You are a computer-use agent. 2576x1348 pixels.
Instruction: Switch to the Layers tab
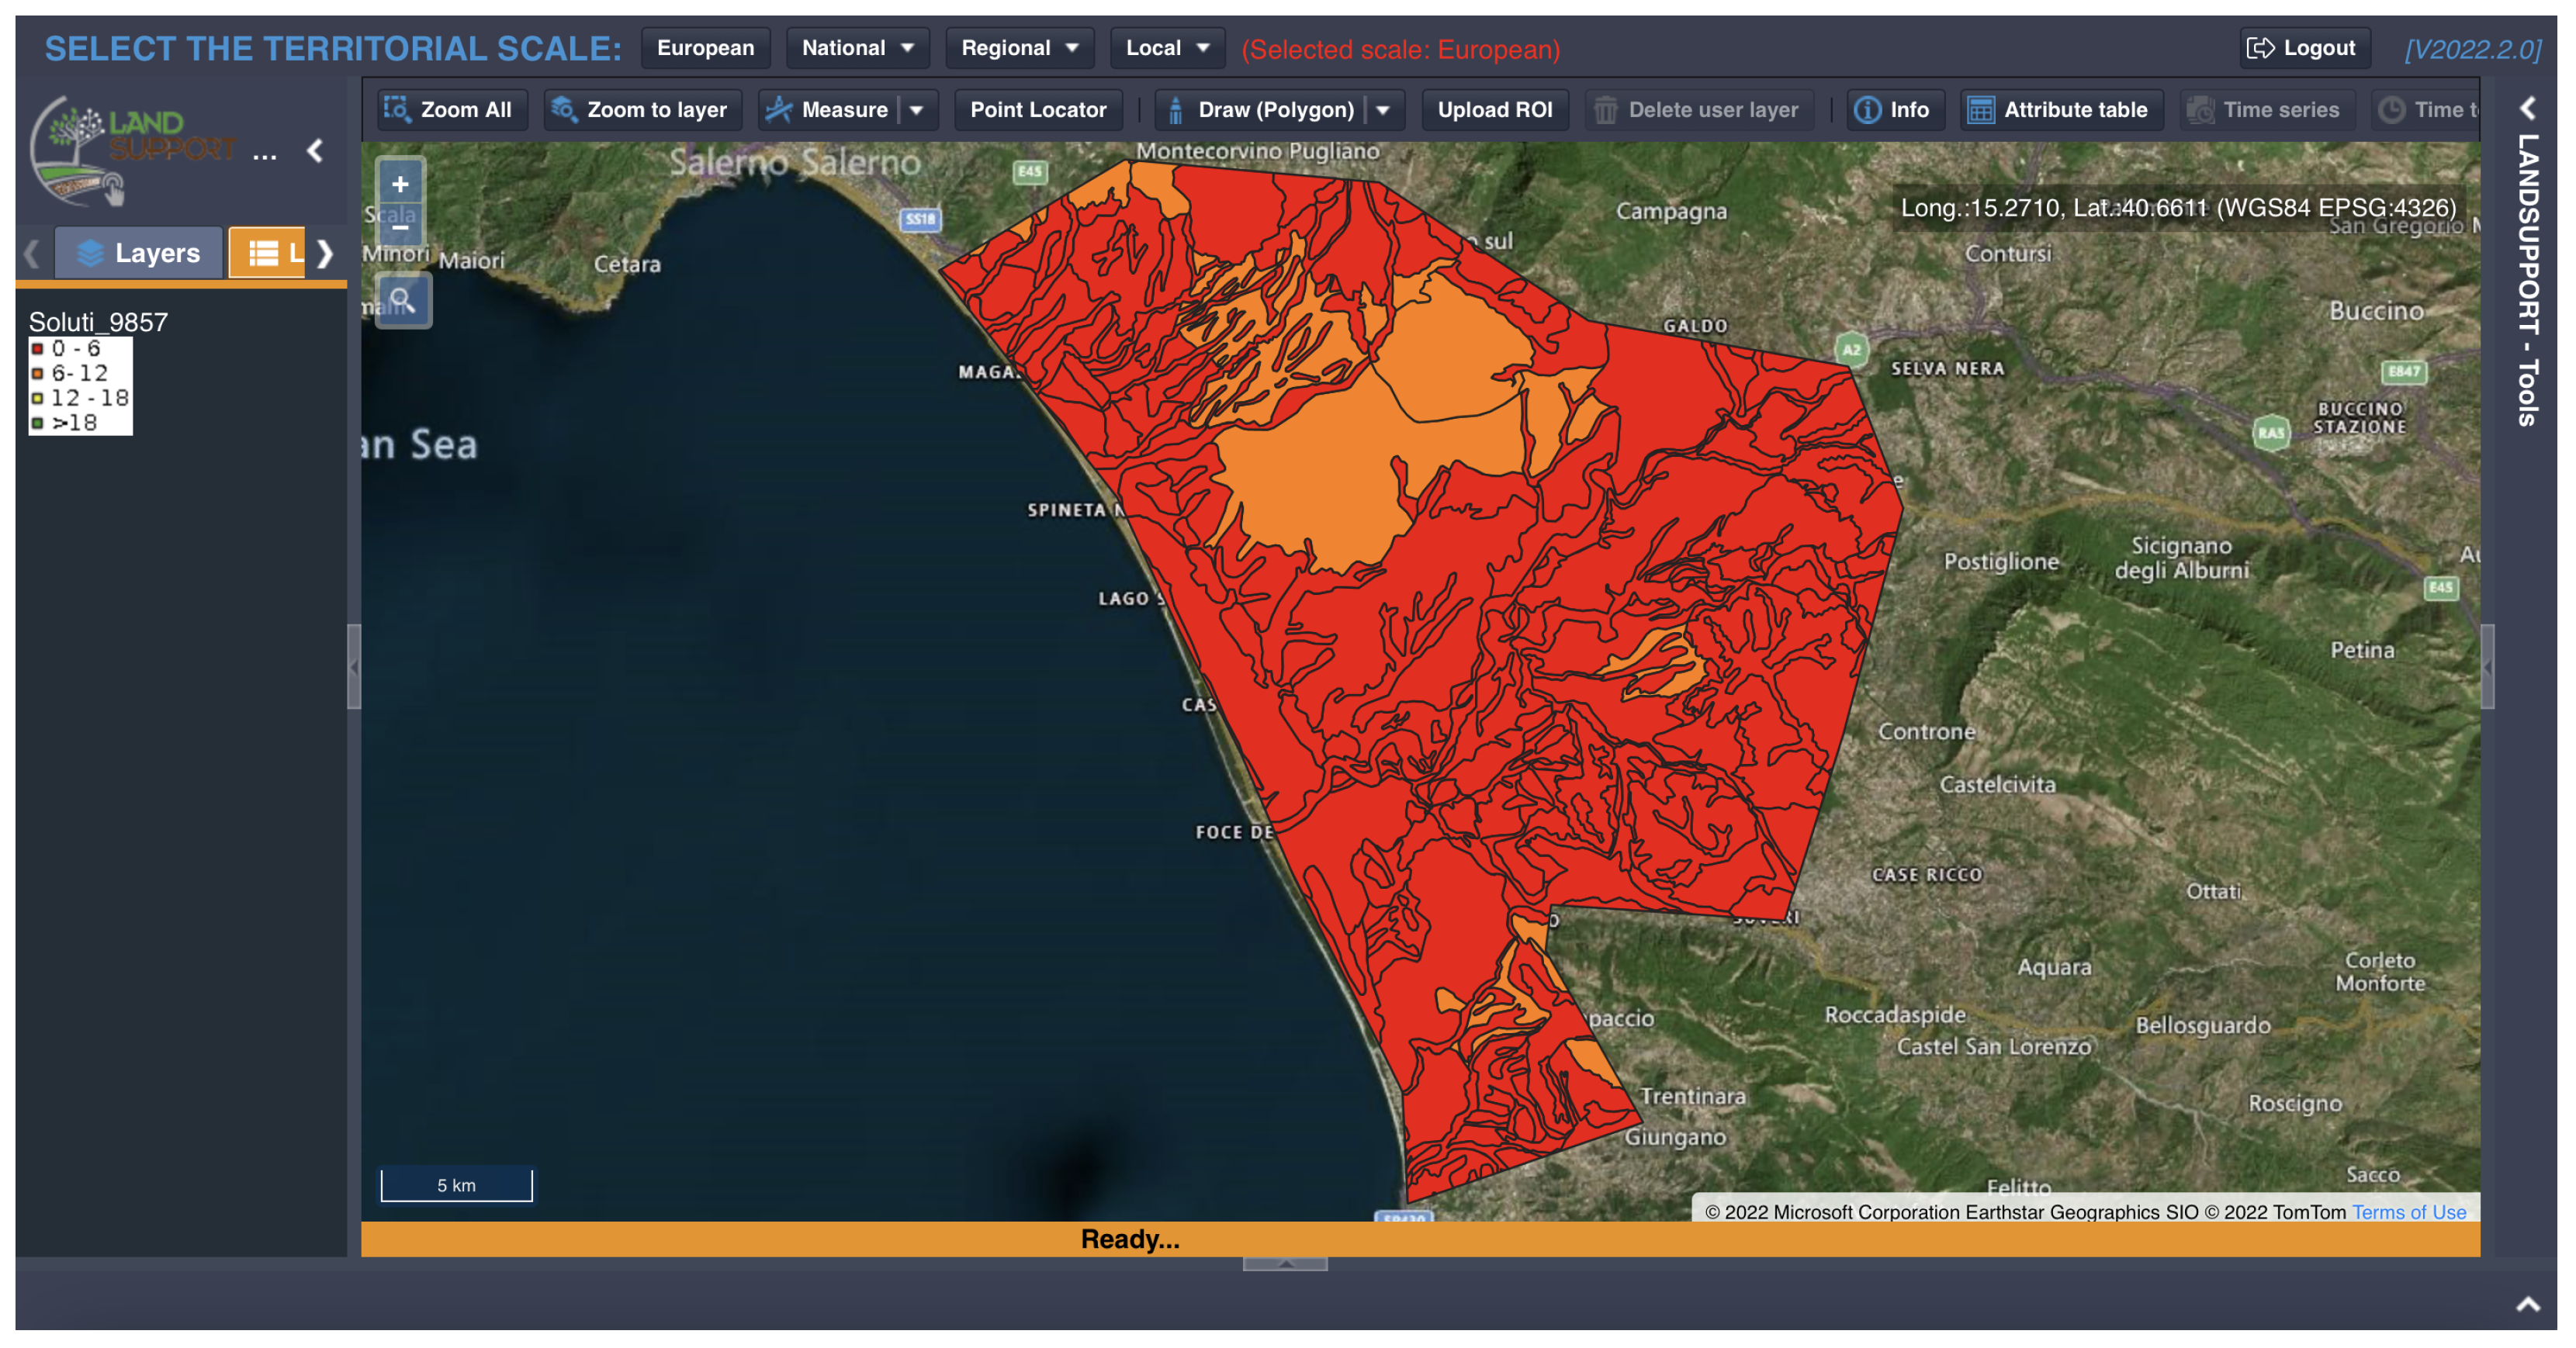click(x=139, y=253)
